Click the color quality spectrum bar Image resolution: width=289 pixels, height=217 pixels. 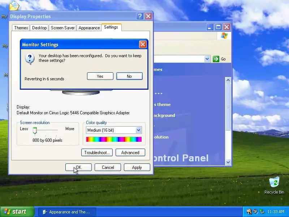(x=114, y=139)
